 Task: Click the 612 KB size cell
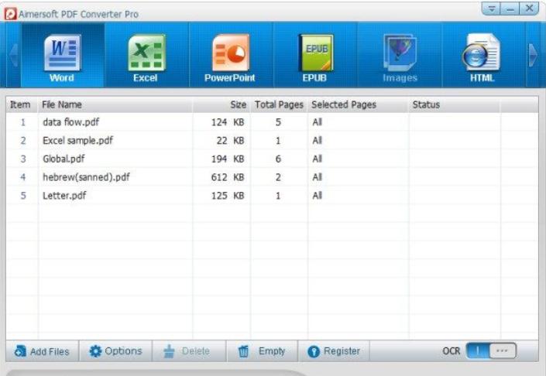(228, 177)
